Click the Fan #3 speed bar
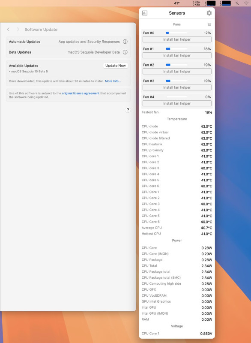Screen dimensions: 251x343 tap(177, 81)
